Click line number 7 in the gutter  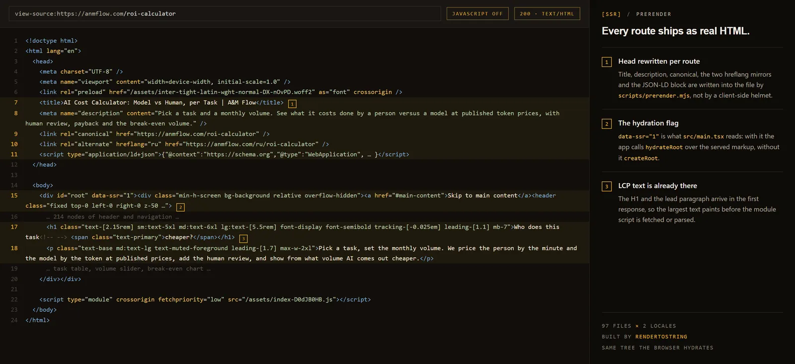[15, 102]
